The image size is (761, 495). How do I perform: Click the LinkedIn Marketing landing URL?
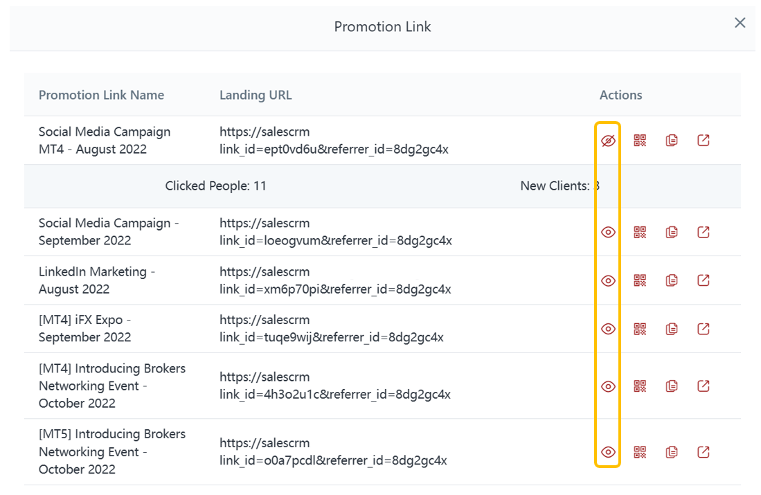click(335, 280)
